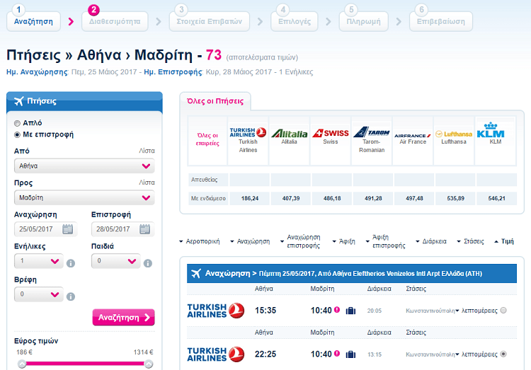Open the Ενήλικες adults count dropdown
531x370 pixels.
point(39,261)
